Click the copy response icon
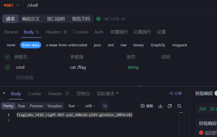Image resolution: width=217 pixels, height=137 pixels. click(x=170, y=106)
